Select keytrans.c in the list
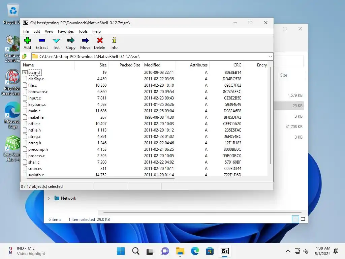 [37, 105]
